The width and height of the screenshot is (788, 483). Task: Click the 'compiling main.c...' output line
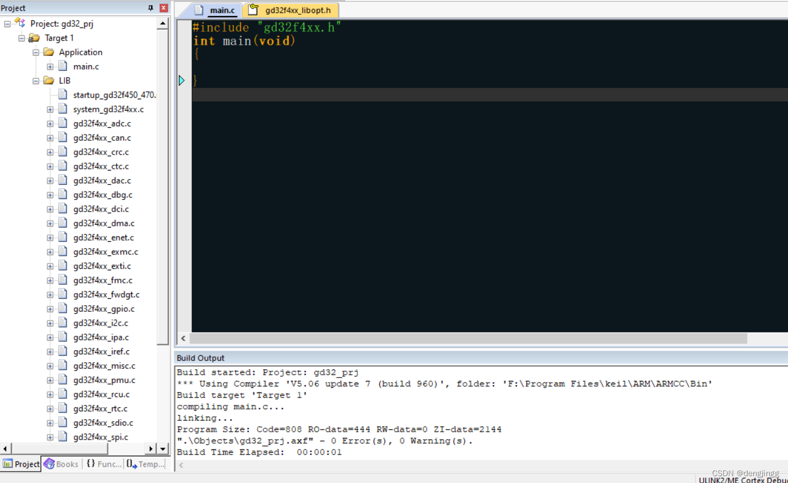[x=231, y=407]
